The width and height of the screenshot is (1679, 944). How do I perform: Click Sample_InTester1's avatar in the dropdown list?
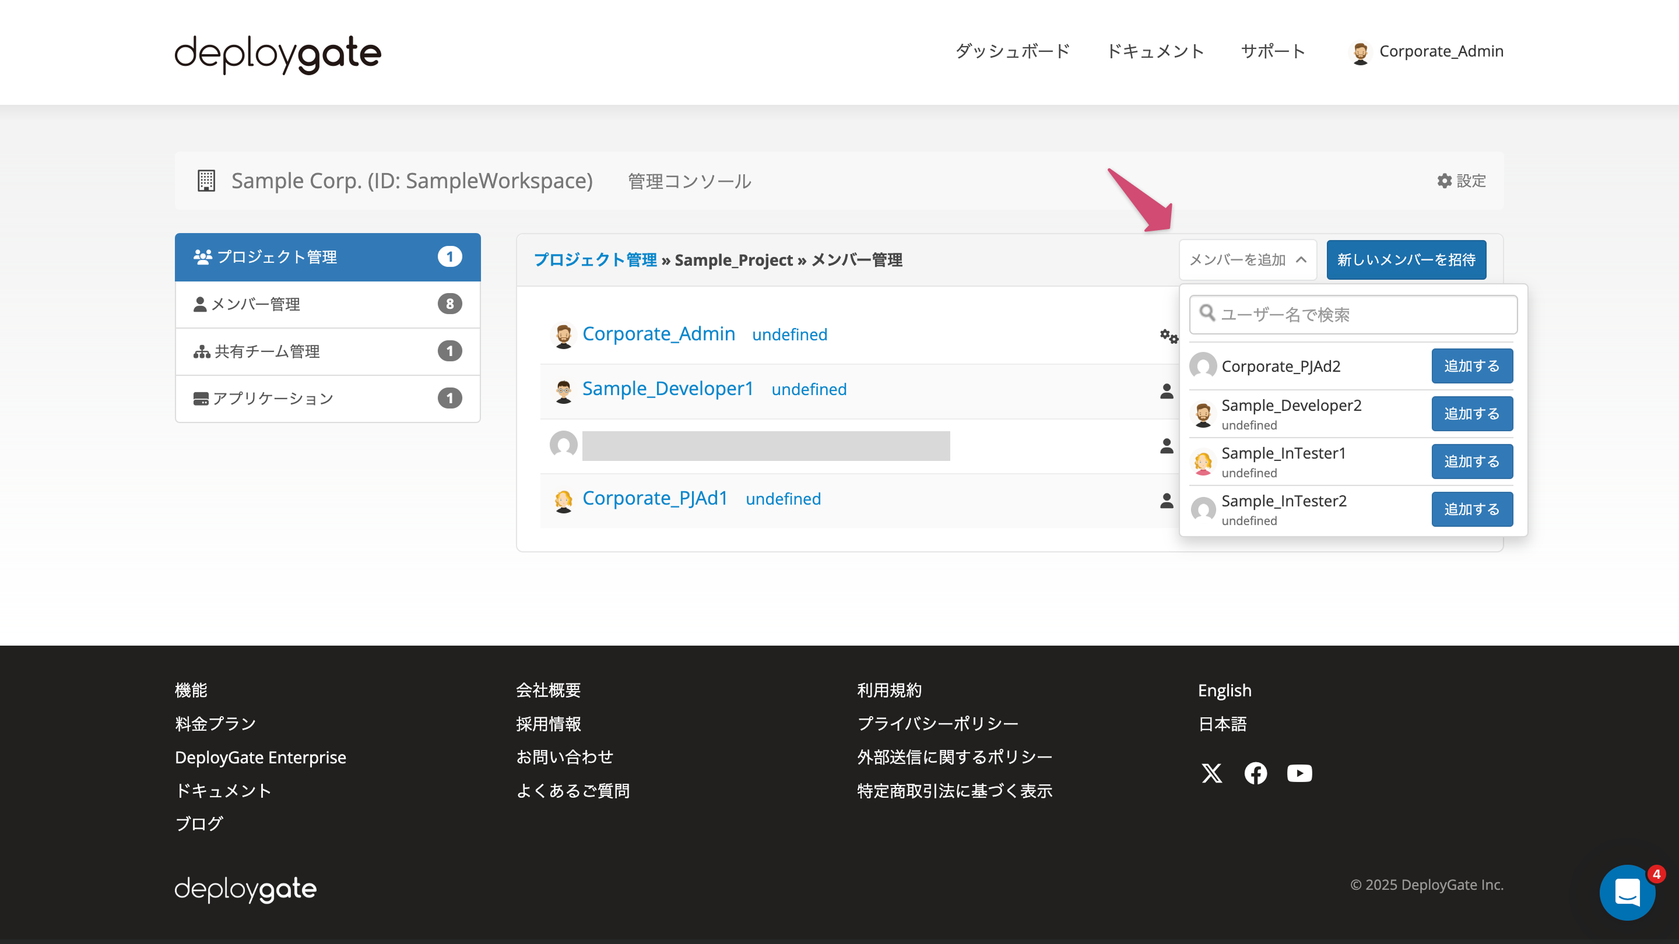point(1204,462)
